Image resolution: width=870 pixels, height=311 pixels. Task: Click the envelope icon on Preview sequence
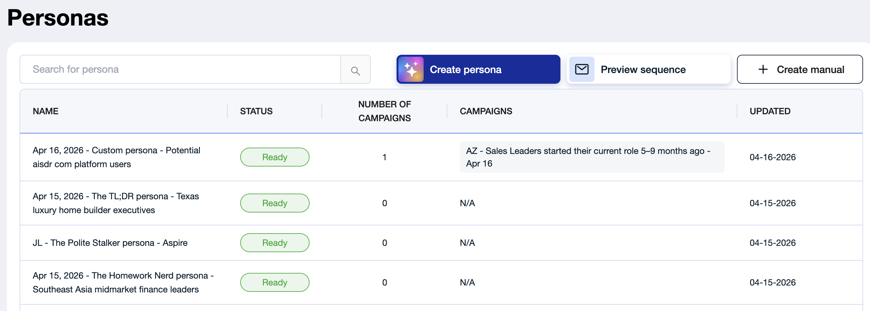point(582,70)
